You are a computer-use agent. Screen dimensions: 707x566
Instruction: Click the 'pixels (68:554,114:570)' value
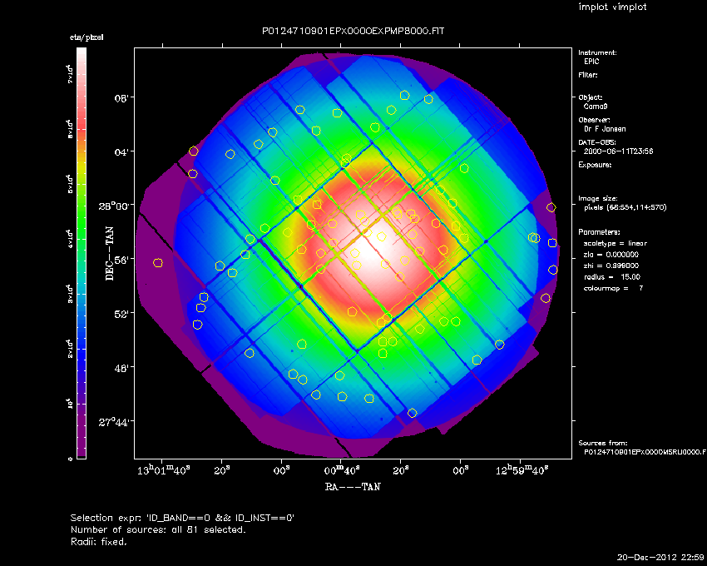[x=625, y=207]
